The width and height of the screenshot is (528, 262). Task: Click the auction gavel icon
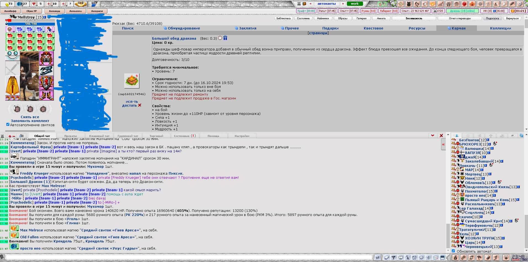(488, 4)
